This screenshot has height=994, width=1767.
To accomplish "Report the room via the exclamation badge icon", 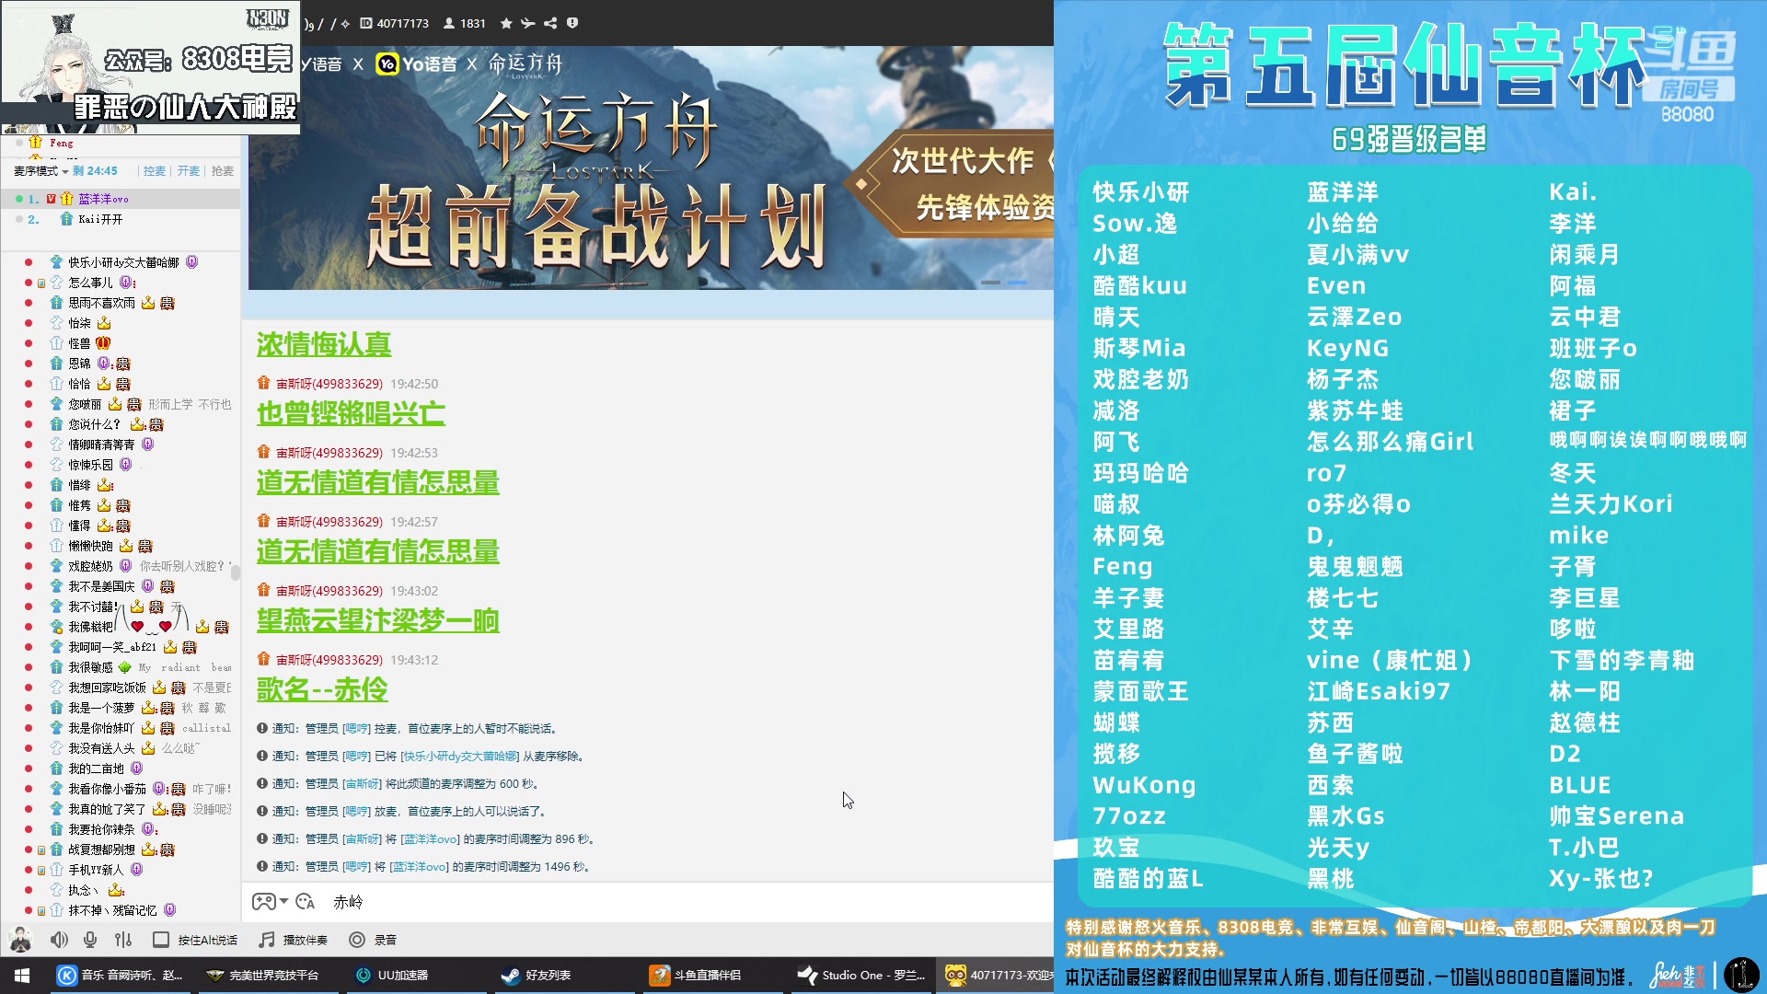I will click(x=574, y=23).
